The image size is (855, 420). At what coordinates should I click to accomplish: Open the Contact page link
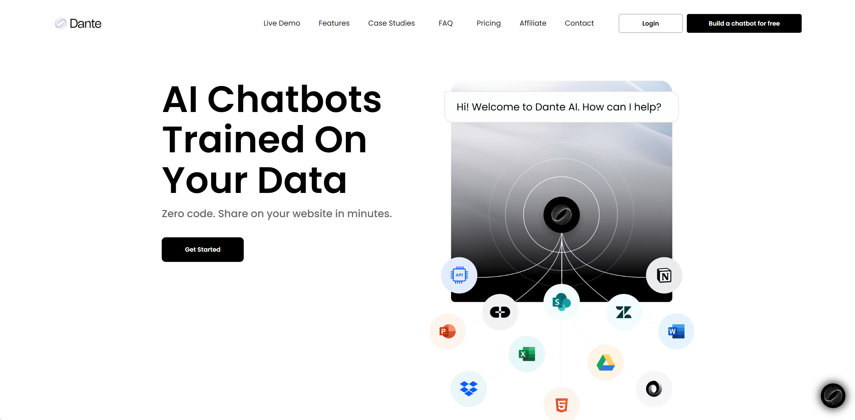(579, 23)
